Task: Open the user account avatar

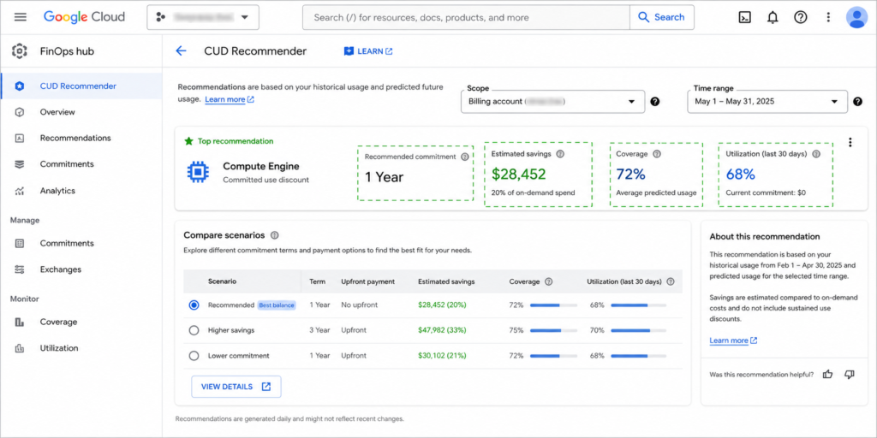Action: 856,17
